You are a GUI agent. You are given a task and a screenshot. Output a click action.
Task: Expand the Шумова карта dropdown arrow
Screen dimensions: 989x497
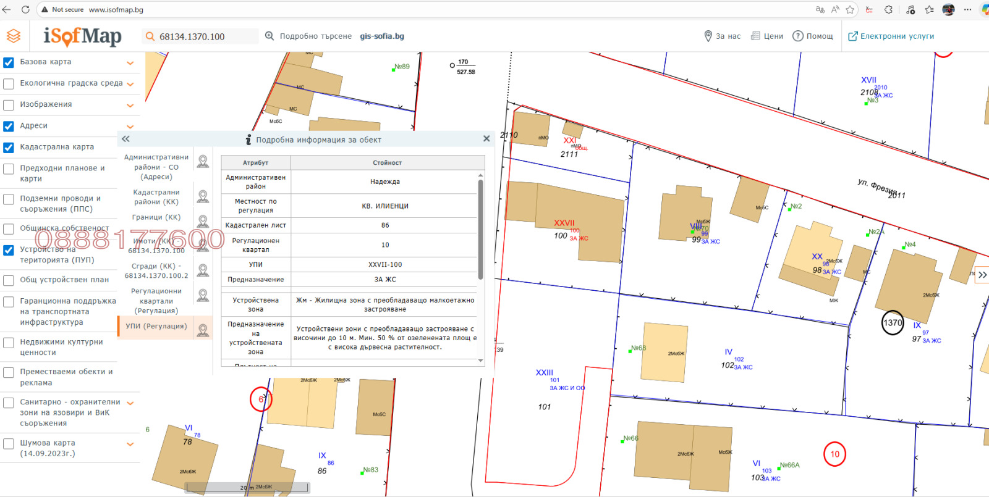tap(130, 444)
